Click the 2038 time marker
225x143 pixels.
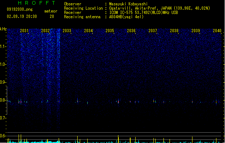pyautogui.click(x=174, y=31)
